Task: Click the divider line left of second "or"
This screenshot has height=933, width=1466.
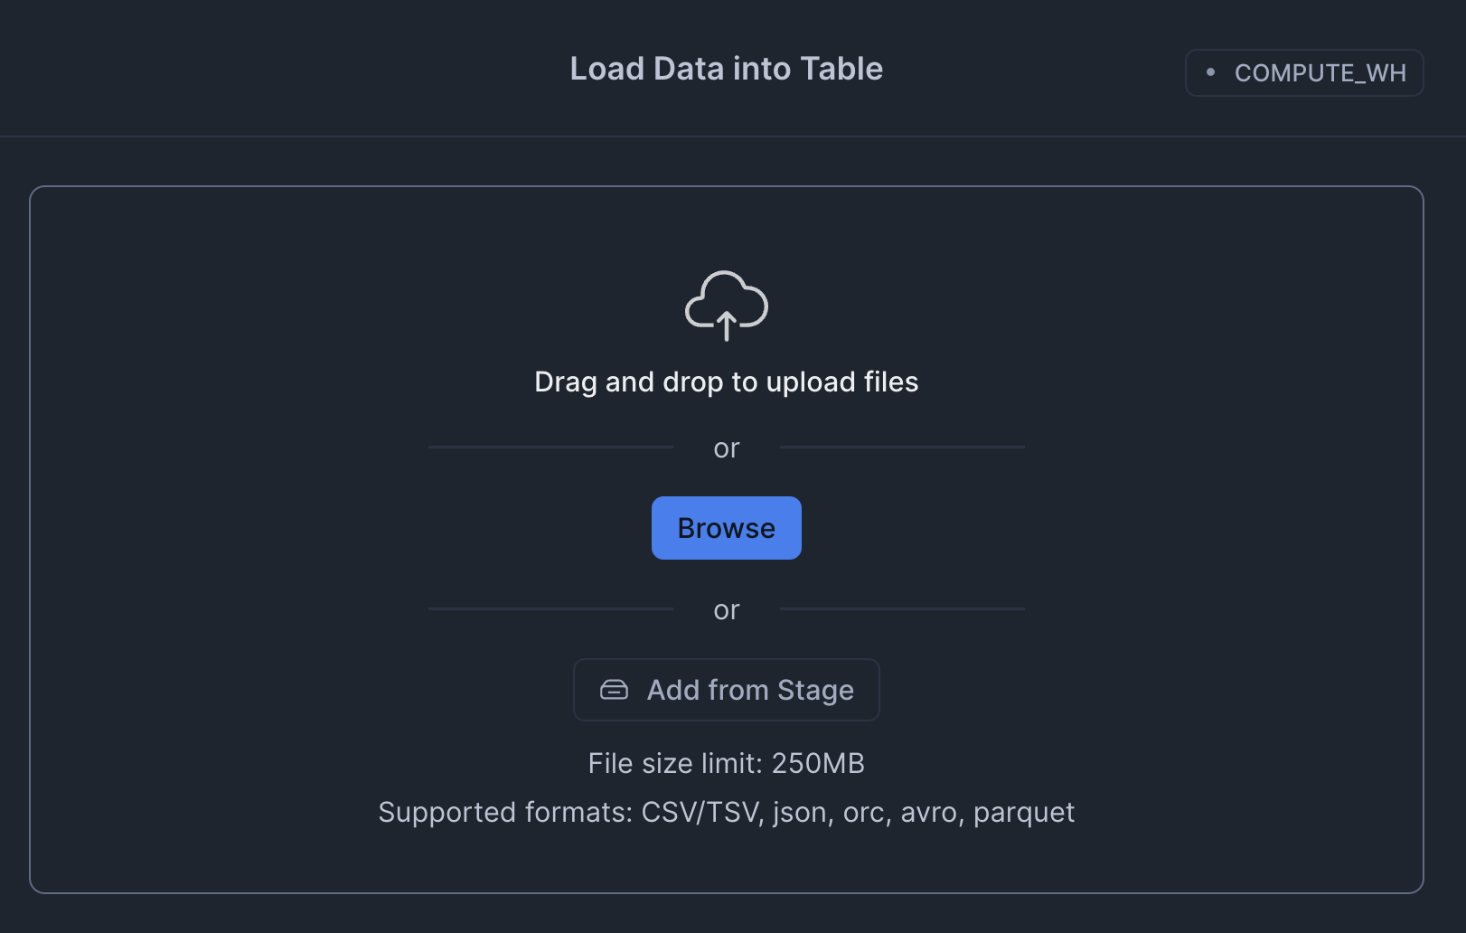Action: [550, 609]
